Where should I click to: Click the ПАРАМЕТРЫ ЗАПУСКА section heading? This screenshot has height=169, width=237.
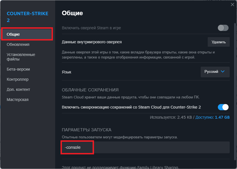point(86,130)
